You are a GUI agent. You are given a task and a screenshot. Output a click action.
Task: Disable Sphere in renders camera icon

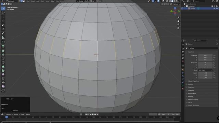pos(217,9)
